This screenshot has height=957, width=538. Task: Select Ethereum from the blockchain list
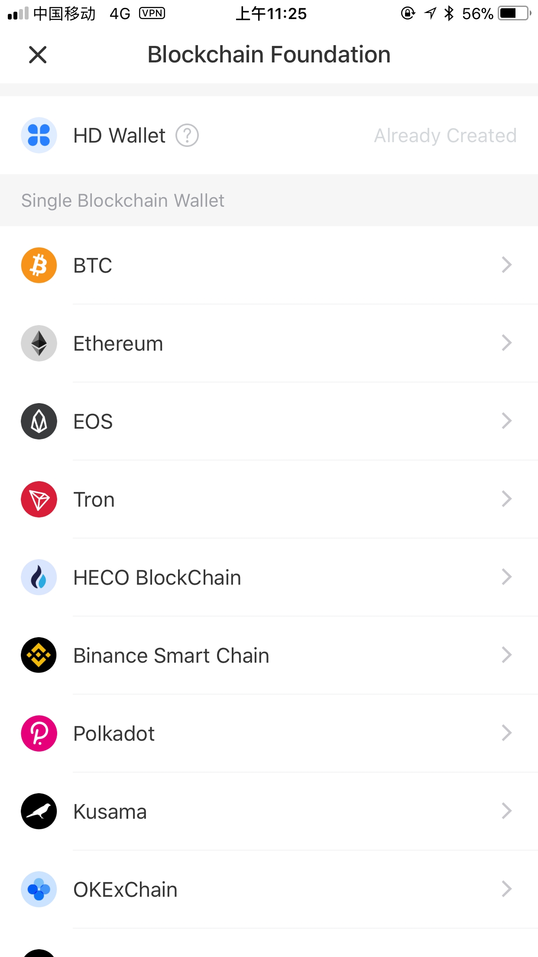point(118,344)
